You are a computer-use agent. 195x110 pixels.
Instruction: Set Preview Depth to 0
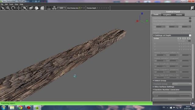coord(97,8)
